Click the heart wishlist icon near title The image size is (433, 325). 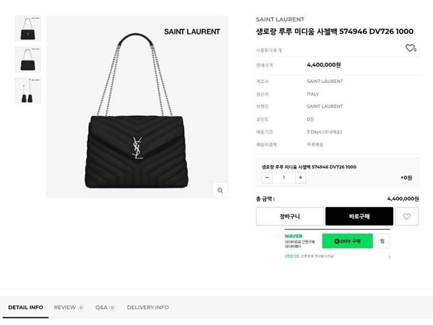click(x=410, y=48)
